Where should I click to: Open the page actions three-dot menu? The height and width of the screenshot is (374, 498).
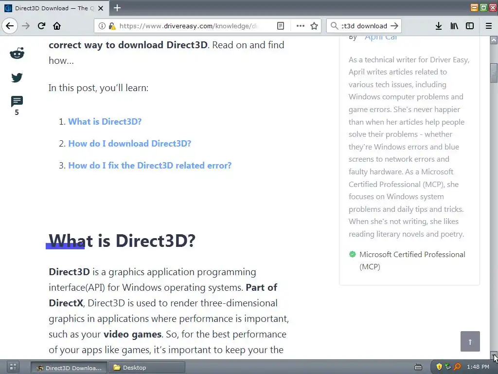pyautogui.click(x=300, y=26)
